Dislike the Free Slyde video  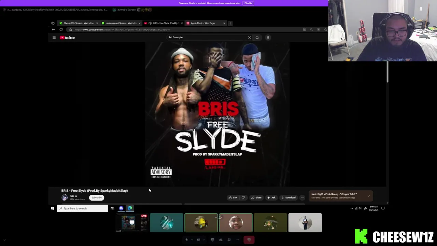pos(243,197)
